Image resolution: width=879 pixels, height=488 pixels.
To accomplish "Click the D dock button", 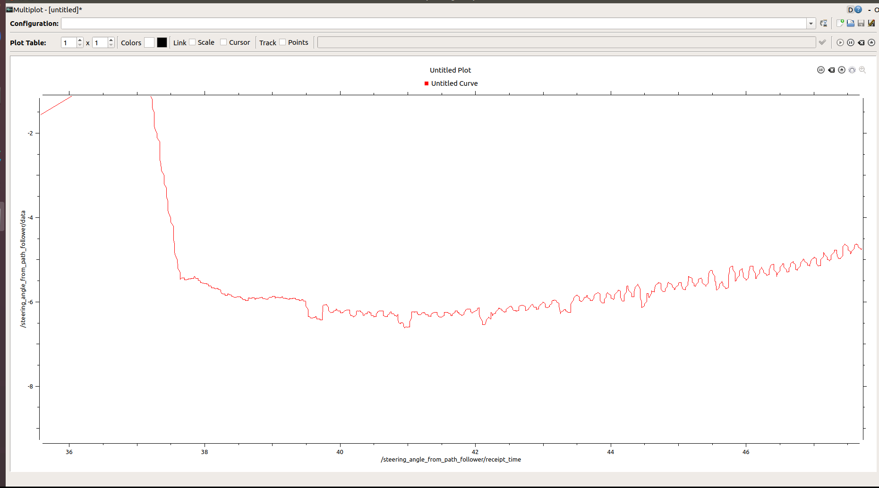I will tap(850, 9).
